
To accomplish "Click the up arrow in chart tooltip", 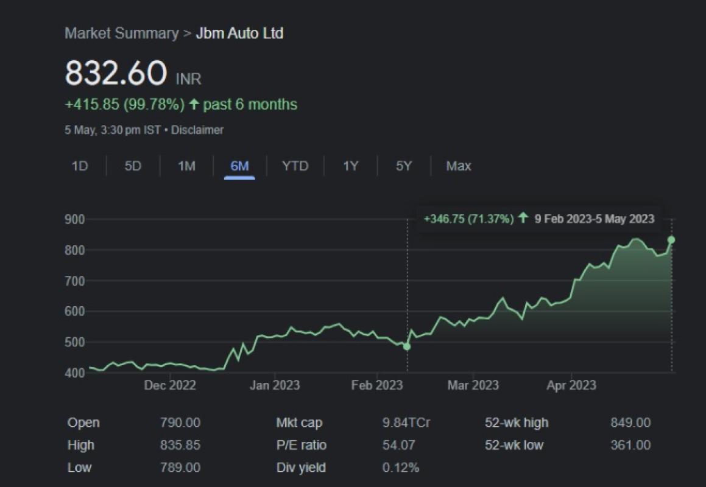I will click(x=522, y=219).
